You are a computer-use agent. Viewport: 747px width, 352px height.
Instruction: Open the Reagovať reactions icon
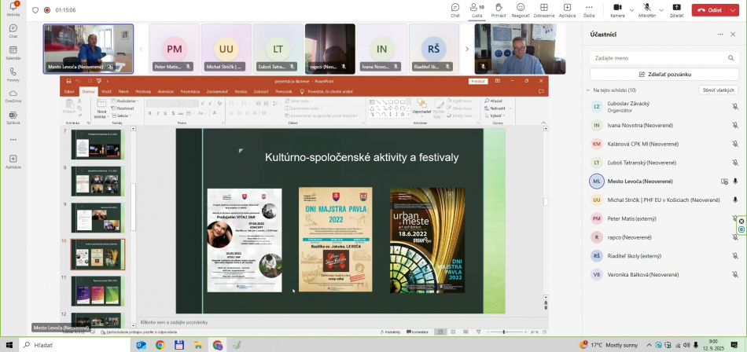(521, 9)
